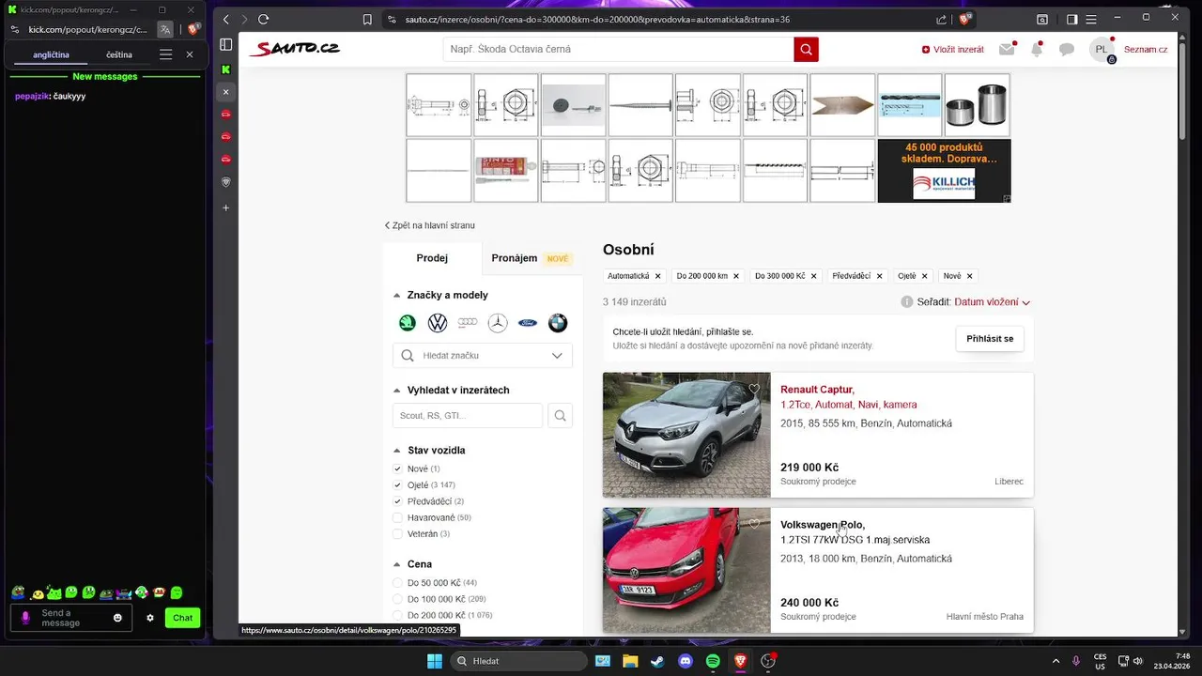This screenshot has height=676, width=1202.
Task: Open the Sauto messages envelope icon
Action: (x=1007, y=49)
